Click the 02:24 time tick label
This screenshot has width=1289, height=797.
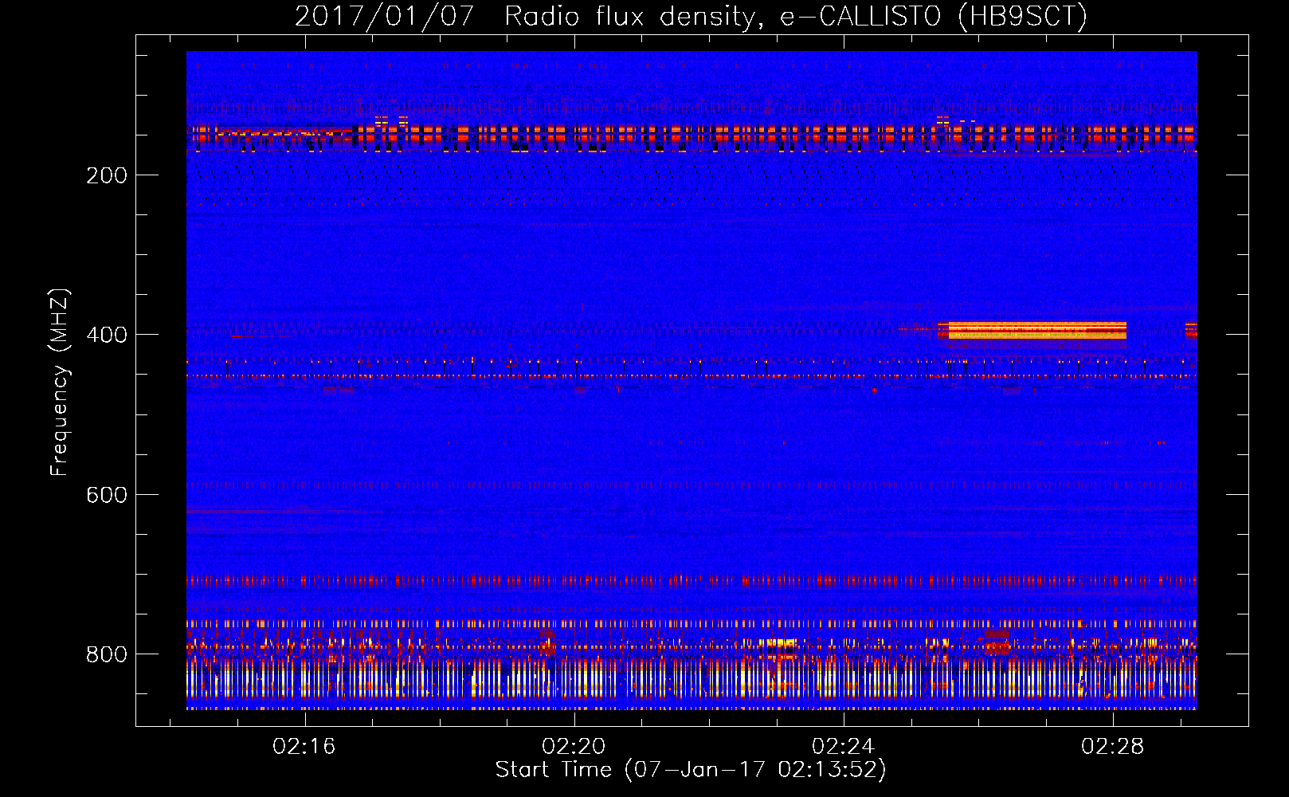pos(843,747)
